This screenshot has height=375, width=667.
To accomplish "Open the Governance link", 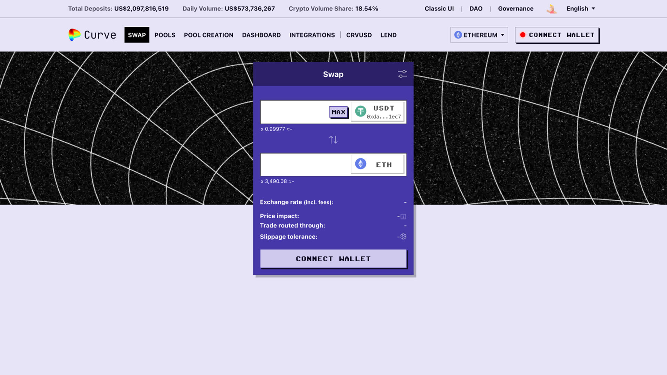I will [516, 9].
